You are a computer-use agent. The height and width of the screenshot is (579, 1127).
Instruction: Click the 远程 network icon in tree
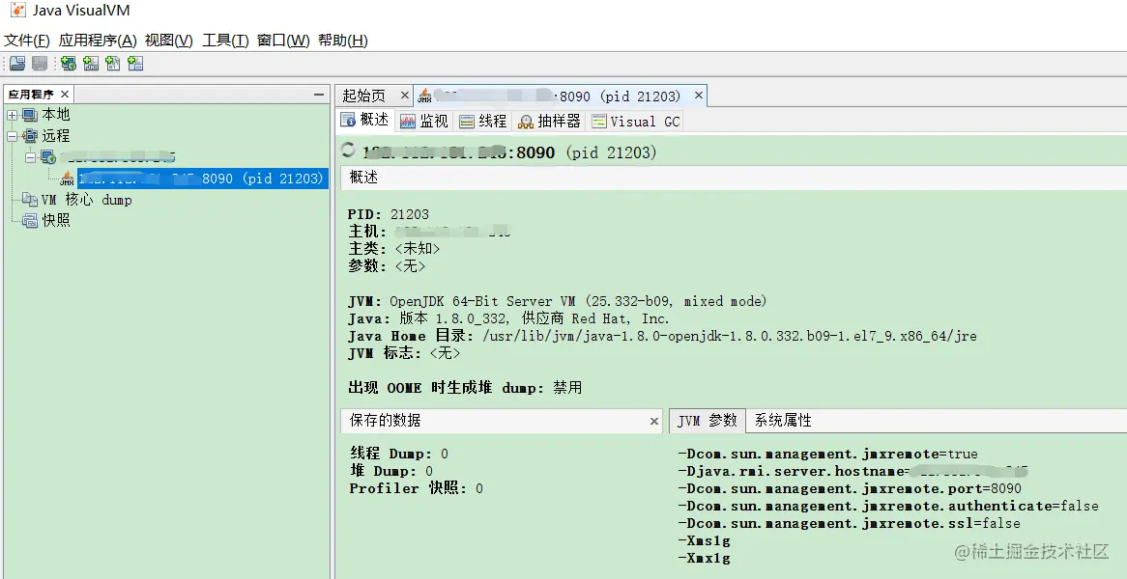coord(29,136)
